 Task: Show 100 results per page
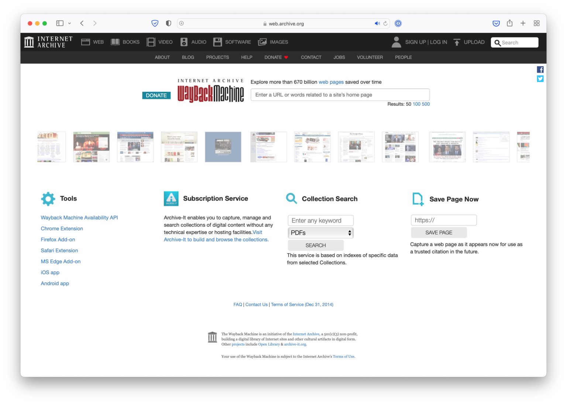pos(416,104)
